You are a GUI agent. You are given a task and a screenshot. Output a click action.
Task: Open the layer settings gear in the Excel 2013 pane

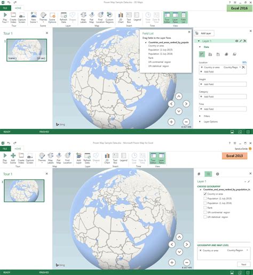point(217,174)
